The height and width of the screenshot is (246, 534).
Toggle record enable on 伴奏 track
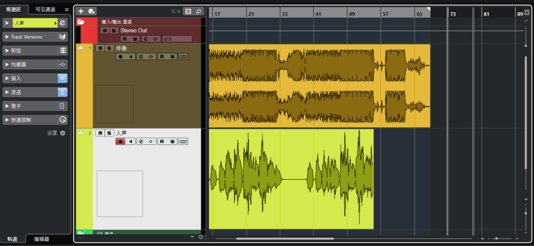pyautogui.click(x=120, y=56)
